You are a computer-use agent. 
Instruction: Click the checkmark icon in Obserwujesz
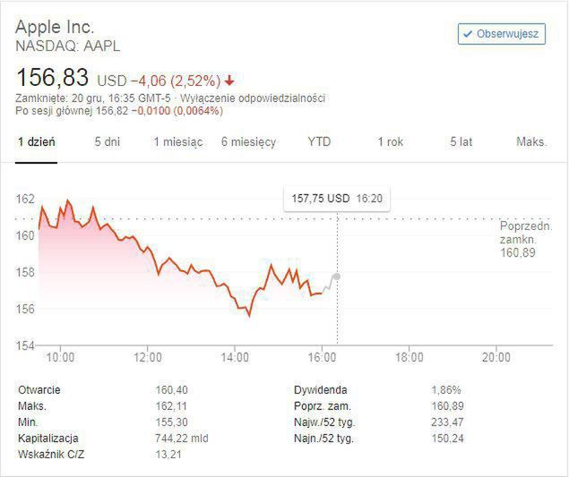466,35
